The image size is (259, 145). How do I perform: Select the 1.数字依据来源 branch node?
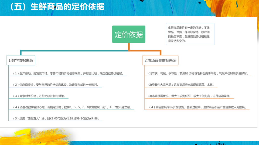(21, 60)
